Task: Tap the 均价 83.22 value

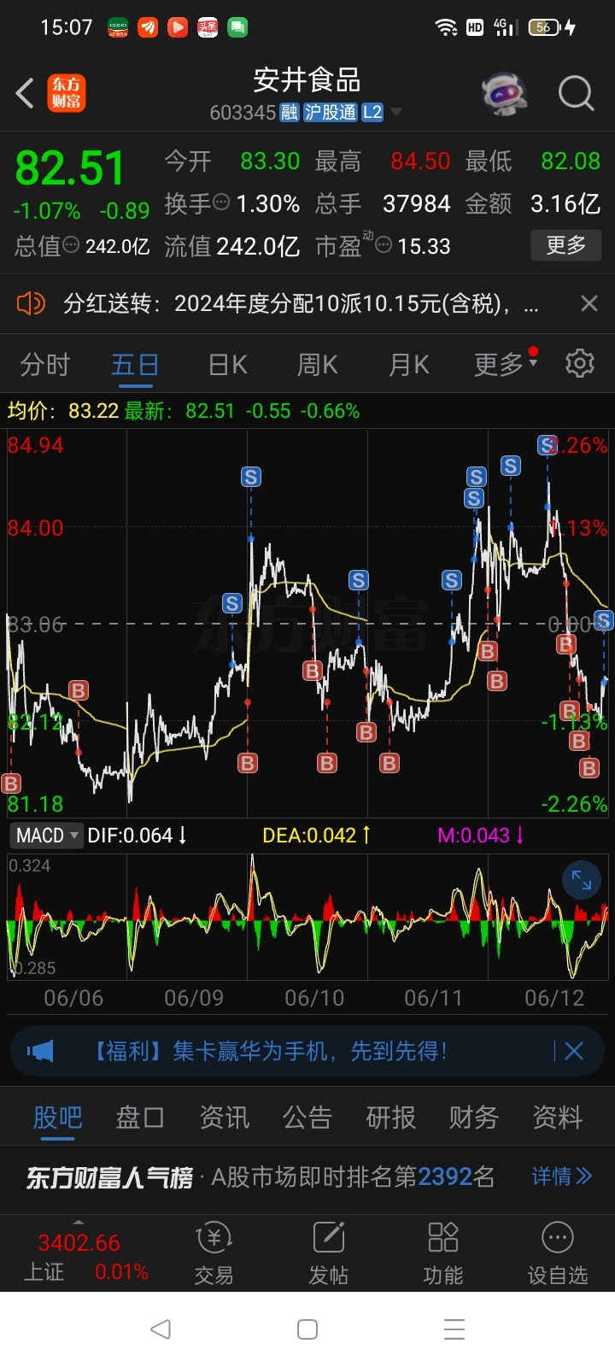Action: click(x=63, y=411)
